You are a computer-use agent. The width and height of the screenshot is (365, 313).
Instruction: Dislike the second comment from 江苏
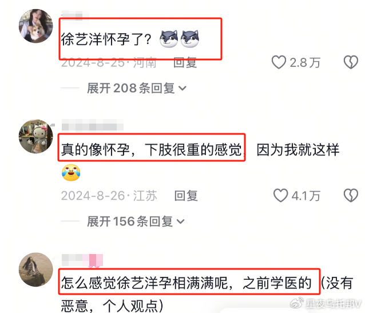[351, 195]
